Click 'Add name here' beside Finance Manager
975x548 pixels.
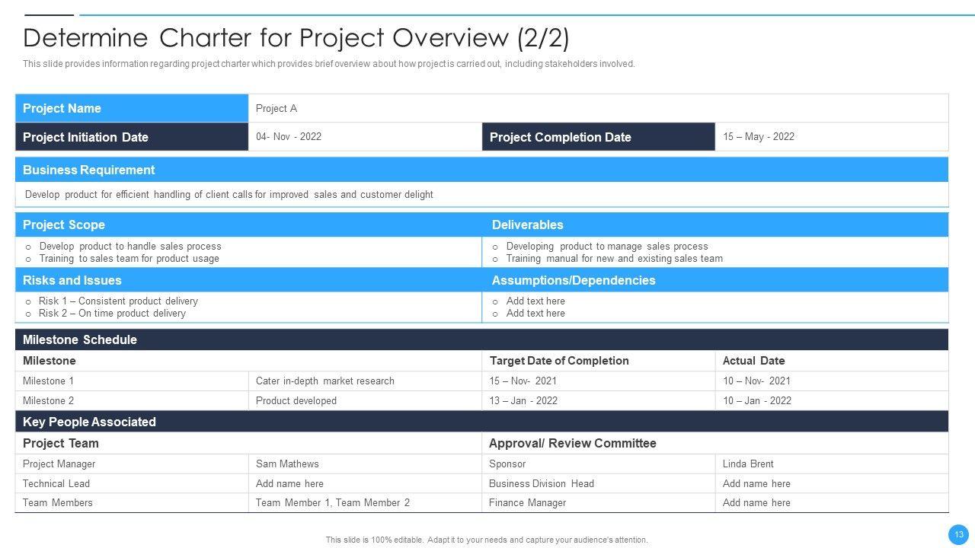click(756, 502)
